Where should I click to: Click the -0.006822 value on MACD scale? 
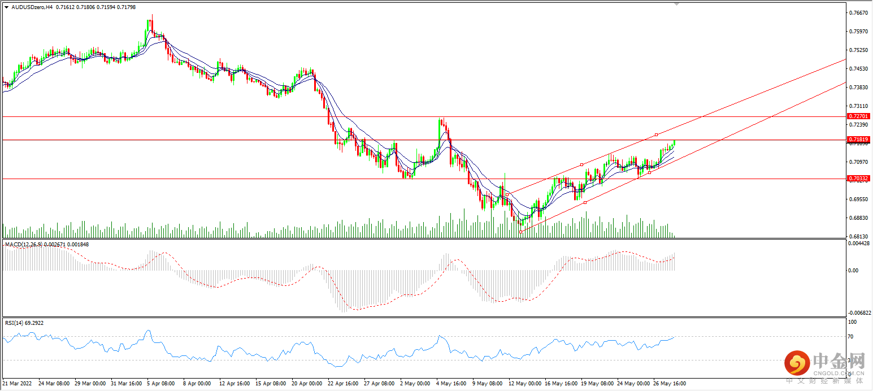tap(859, 312)
